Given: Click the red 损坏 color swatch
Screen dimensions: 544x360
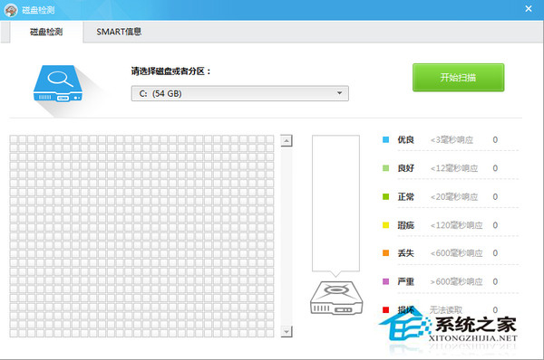Looking at the screenshot, I should (385, 310).
